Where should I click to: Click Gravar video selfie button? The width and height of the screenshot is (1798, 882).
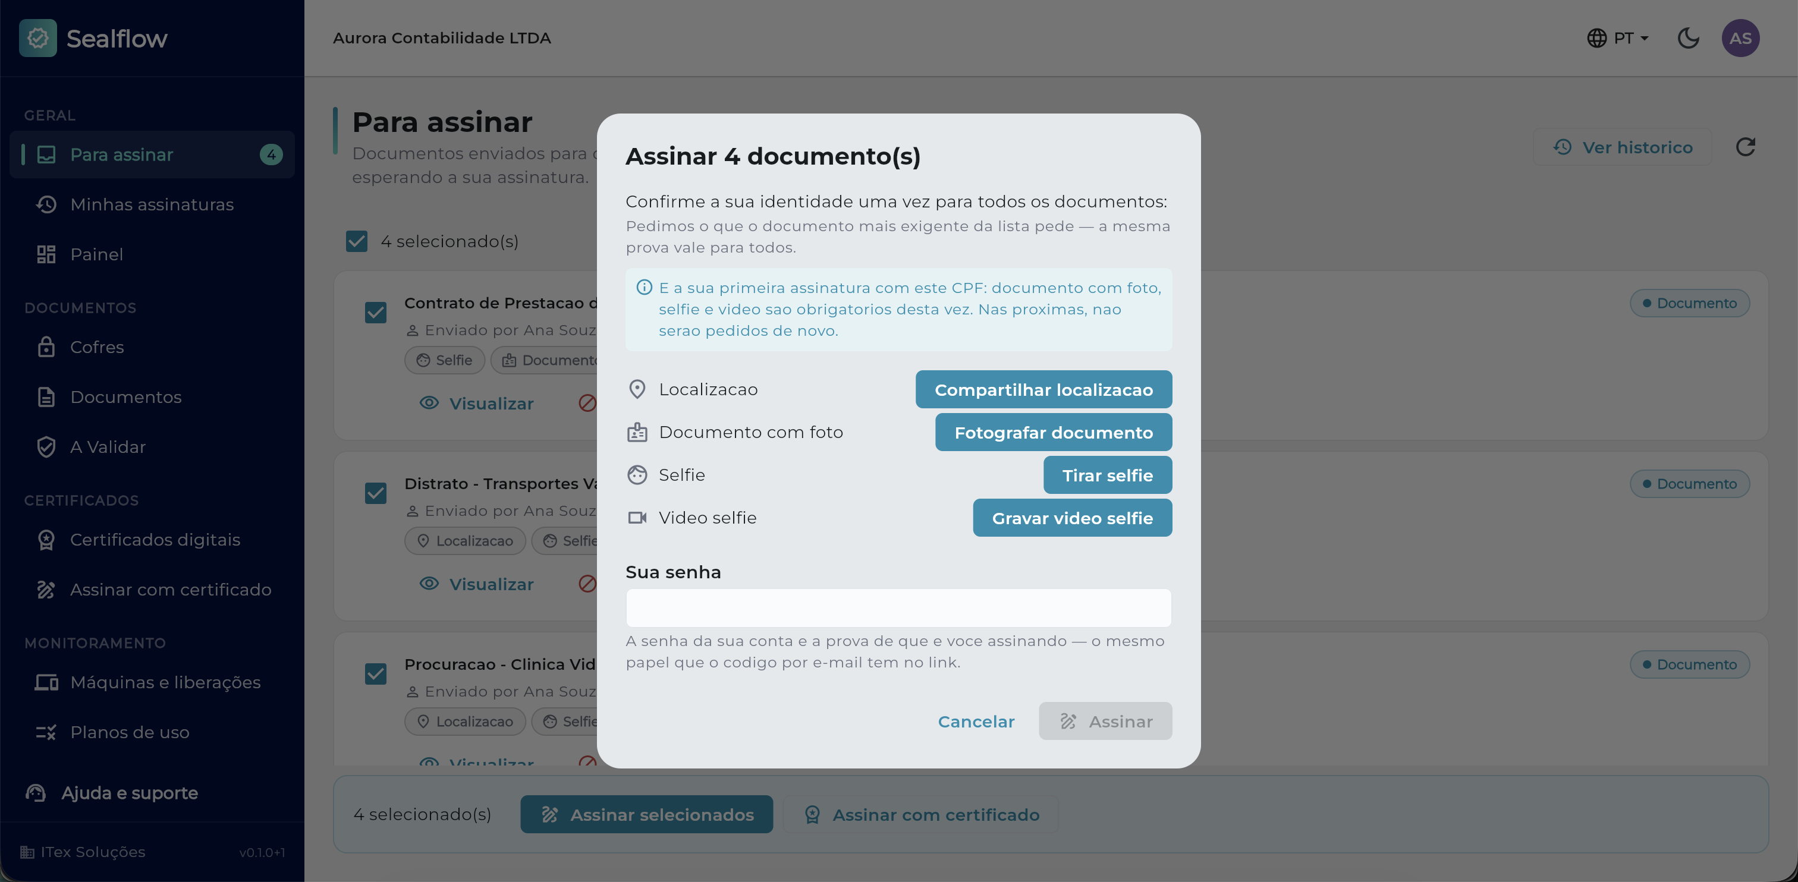pos(1072,518)
